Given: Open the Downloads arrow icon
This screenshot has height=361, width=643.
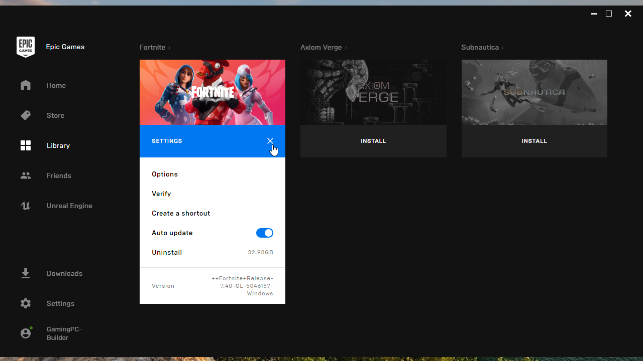Looking at the screenshot, I should coord(26,273).
